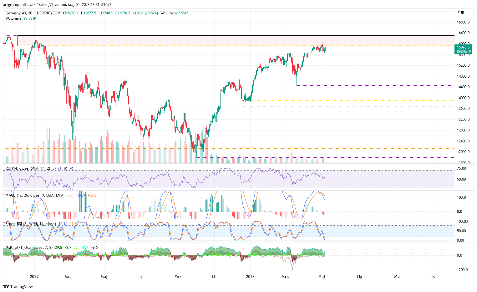Click the MACD signal value 108.0

92,195
